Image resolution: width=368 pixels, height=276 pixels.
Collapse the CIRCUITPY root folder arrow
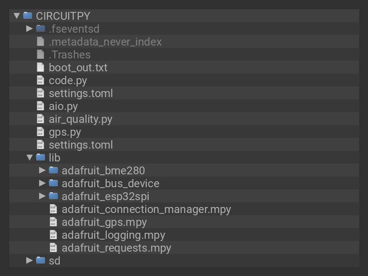(x=17, y=16)
